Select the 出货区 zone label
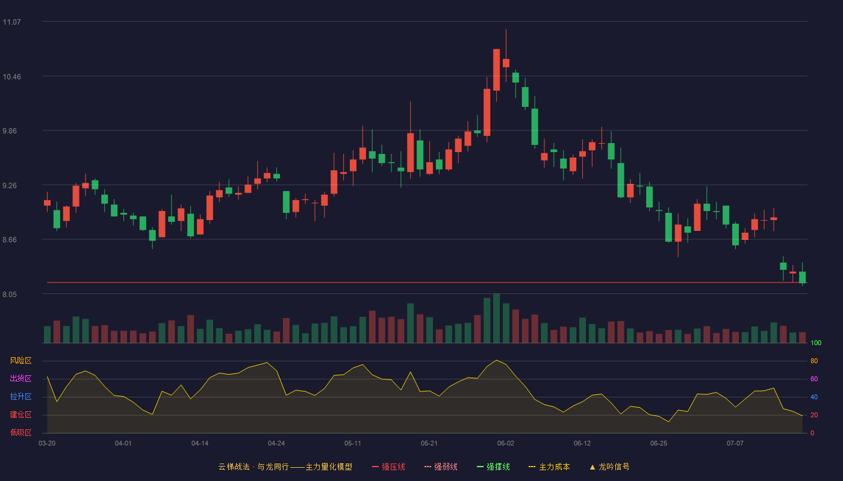The width and height of the screenshot is (843, 481). pyautogui.click(x=20, y=379)
